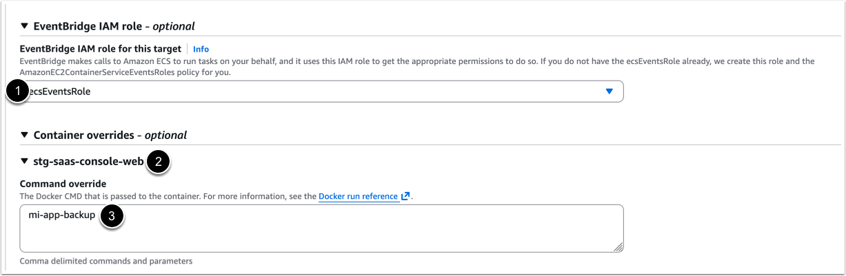
Task: Click the resize handle of command textarea
Action: click(618, 247)
